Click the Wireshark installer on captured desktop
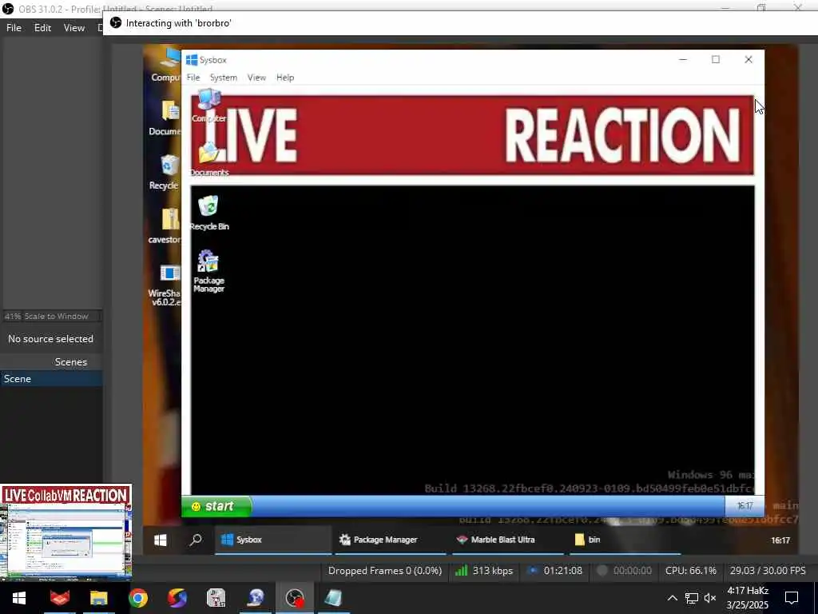Screen dimensions: 818x614 click(x=165, y=285)
